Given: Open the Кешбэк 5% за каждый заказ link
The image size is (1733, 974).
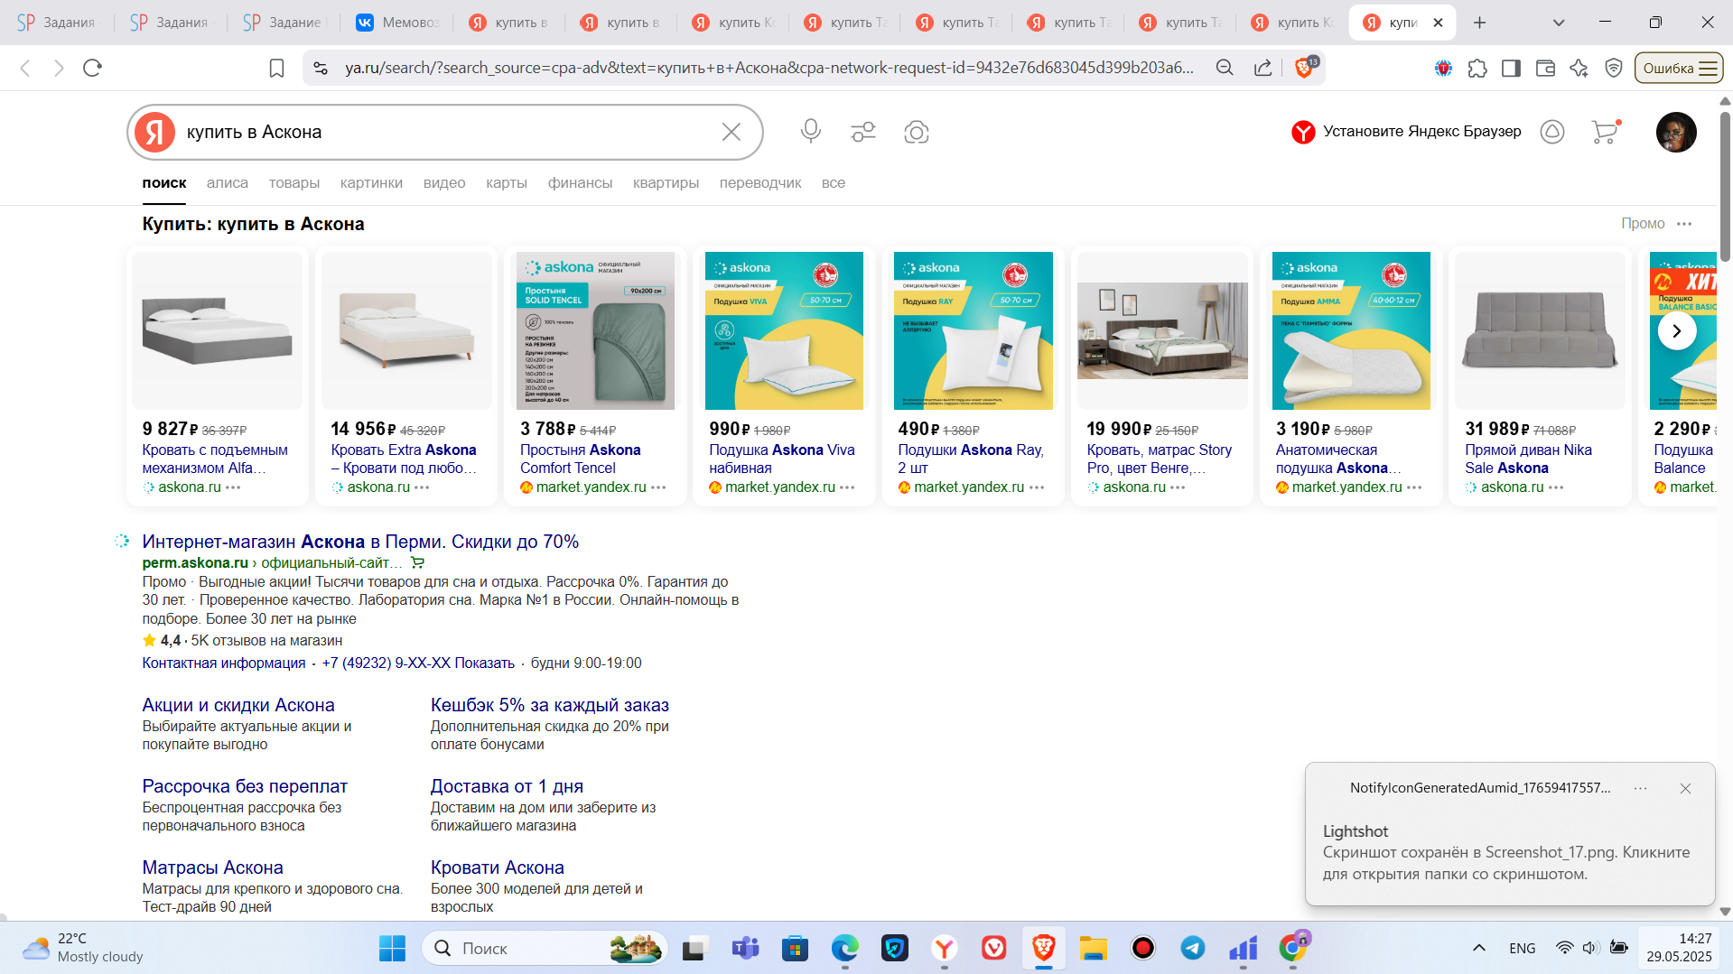Looking at the screenshot, I should coord(550,705).
